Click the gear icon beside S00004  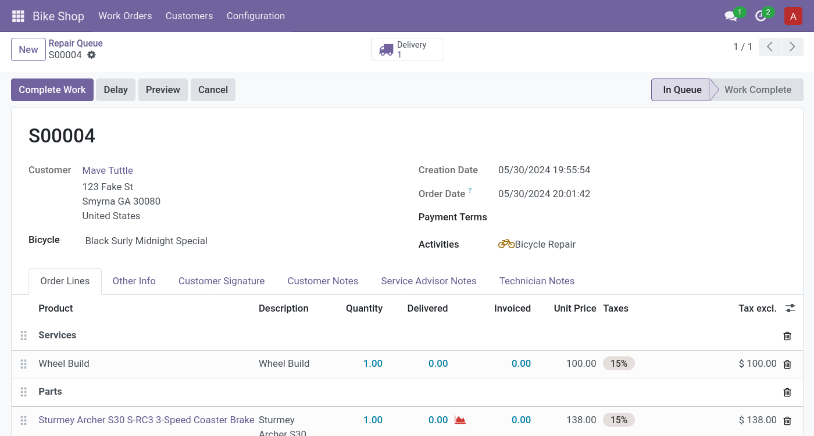[x=91, y=55]
